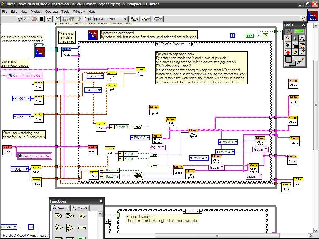The image size is (319, 239).
Task: Toggle the Pause button in toolbar
Action: pyautogui.click(x=41, y=19)
